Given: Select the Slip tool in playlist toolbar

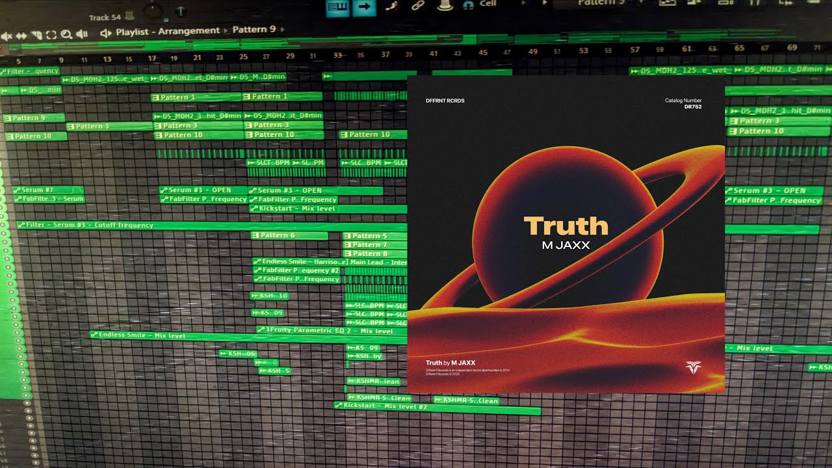Looking at the screenshot, I should (21, 35).
